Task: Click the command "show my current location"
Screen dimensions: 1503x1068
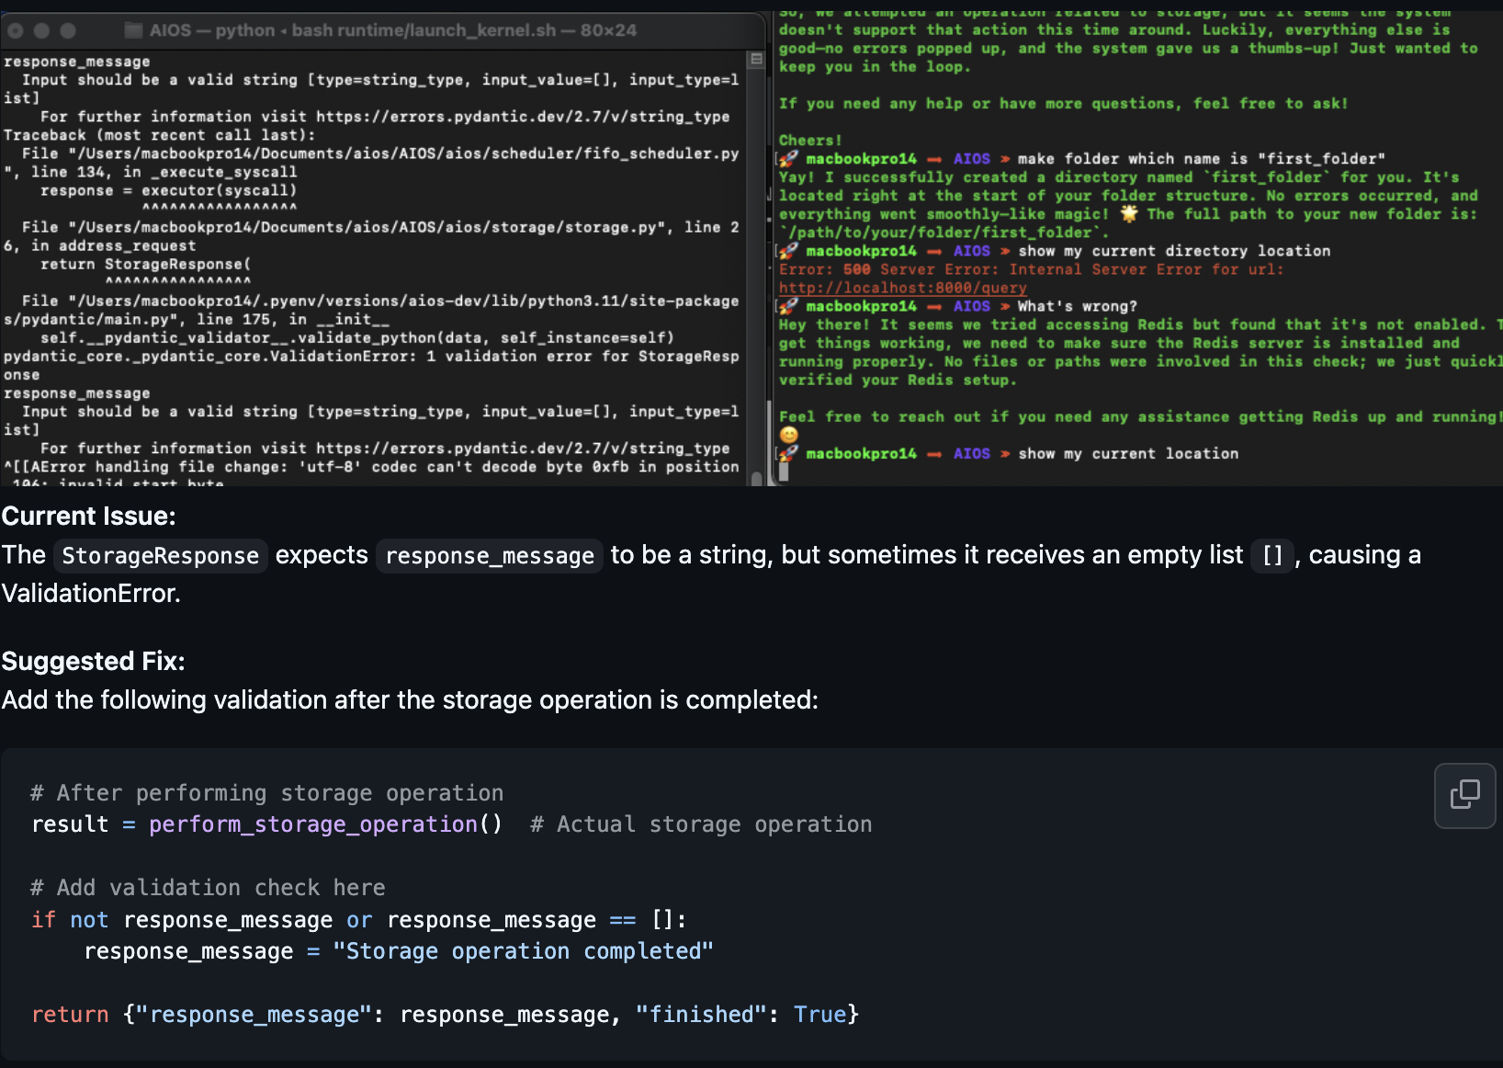Action: [x=1128, y=453]
